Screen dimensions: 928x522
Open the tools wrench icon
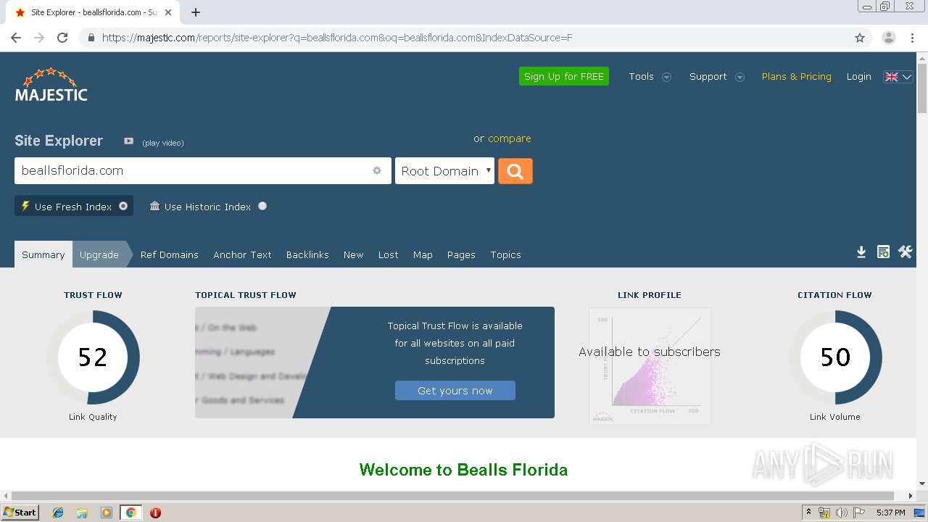[905, 252]
